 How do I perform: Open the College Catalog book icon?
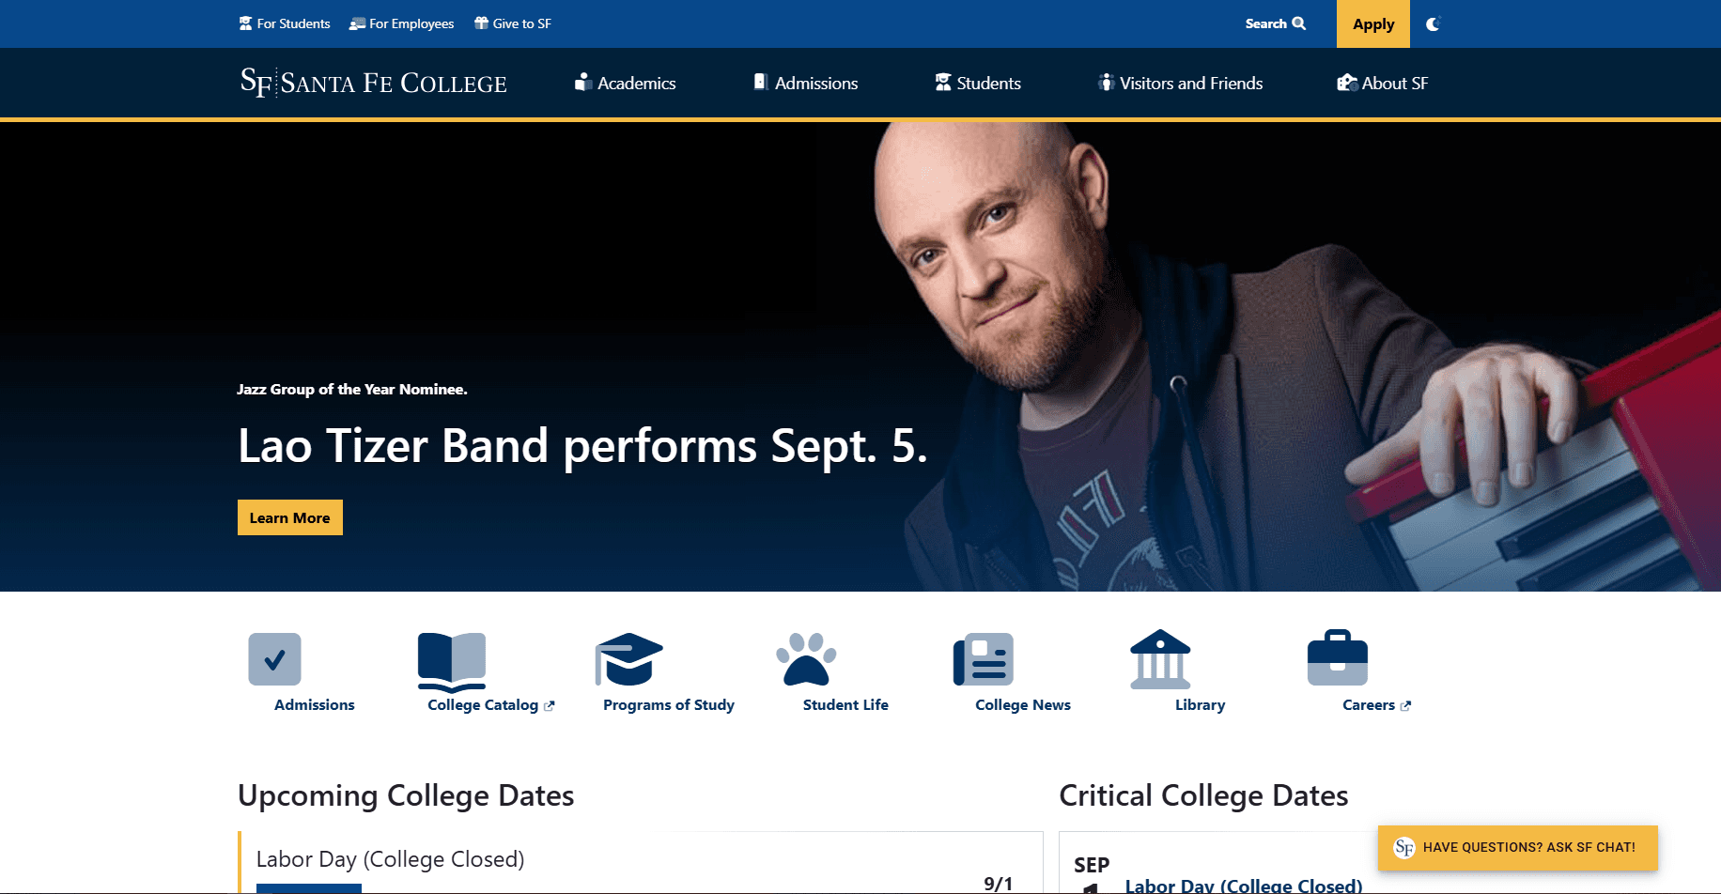(452, 659)
